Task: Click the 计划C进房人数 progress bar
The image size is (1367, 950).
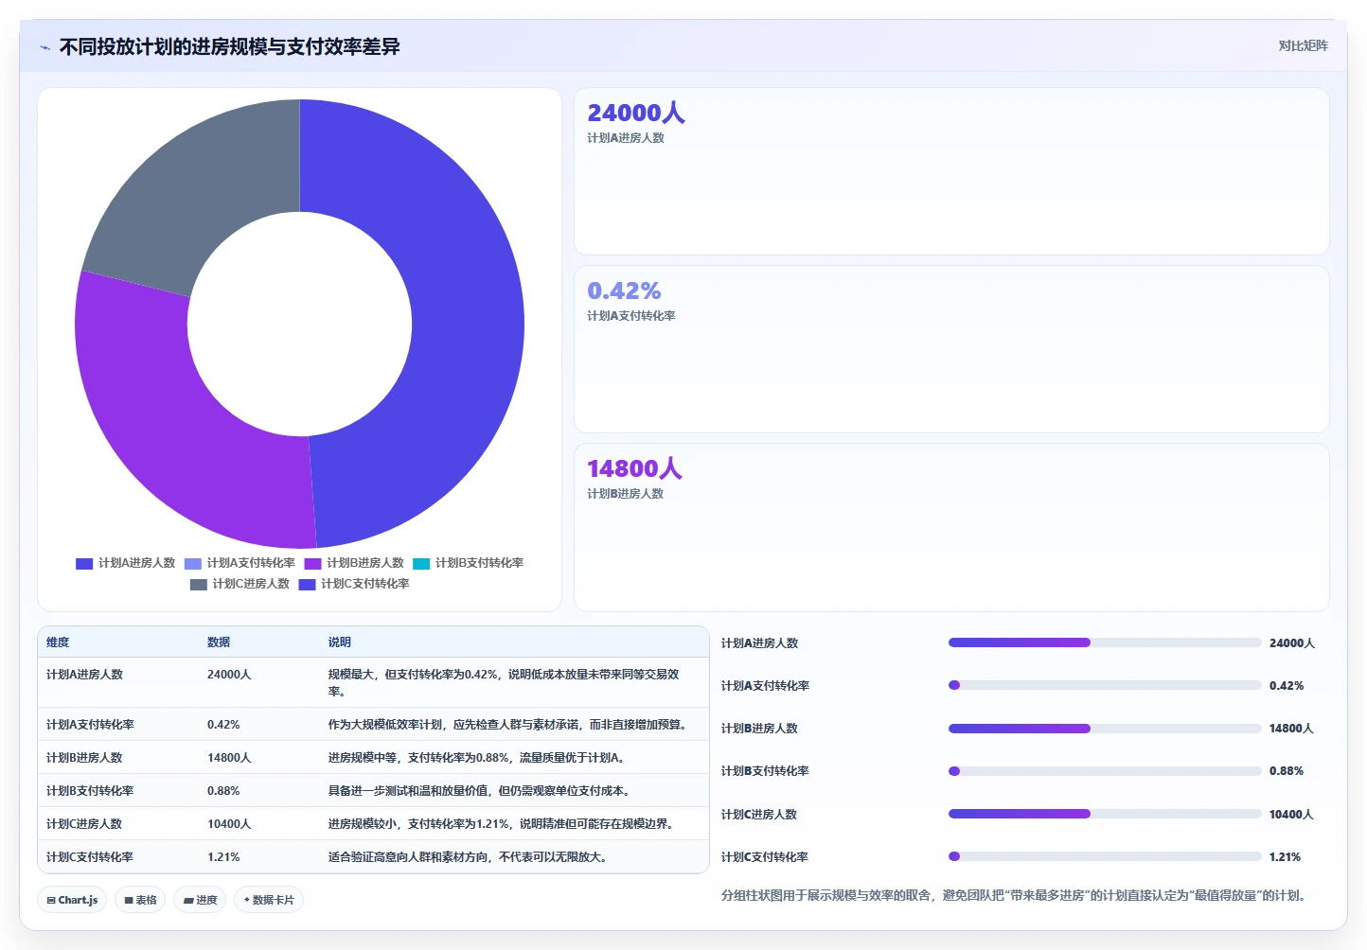Action: click(x=1105, y=814)
